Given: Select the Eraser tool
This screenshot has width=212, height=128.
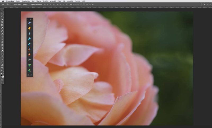Looking at the screenshot, I should pos(2,42).
